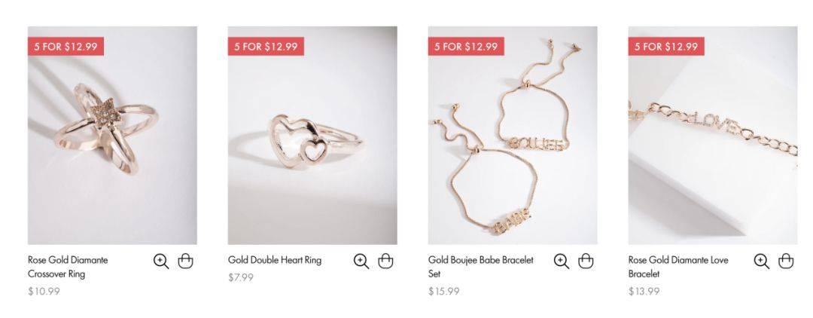Open quick view for Gold Double Heart Ring
The width and height of the screenshot is (813, 318).
coord(361,261)
